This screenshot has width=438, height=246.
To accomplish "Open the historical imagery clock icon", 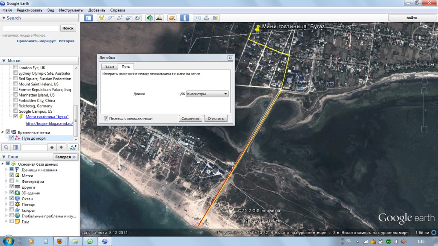I will tap(150, 18).
